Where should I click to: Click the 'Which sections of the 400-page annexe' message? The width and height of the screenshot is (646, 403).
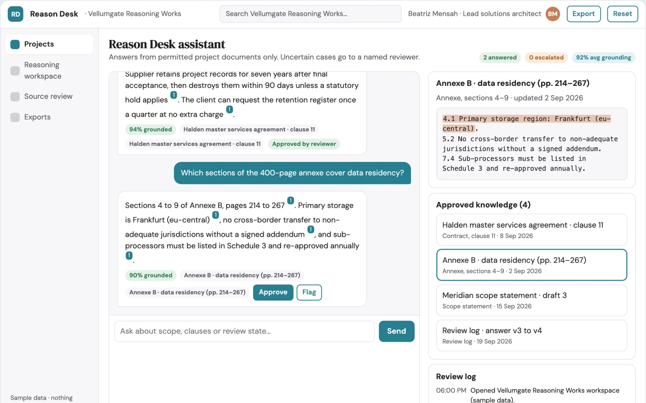click(x=292, y=173)
